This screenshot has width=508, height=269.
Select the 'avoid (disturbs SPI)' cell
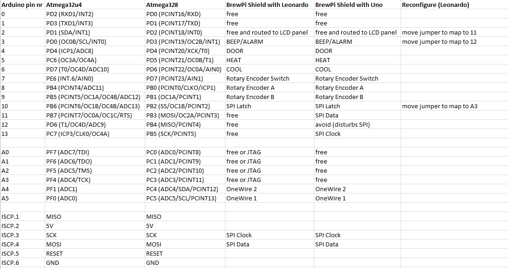(357, 125)
